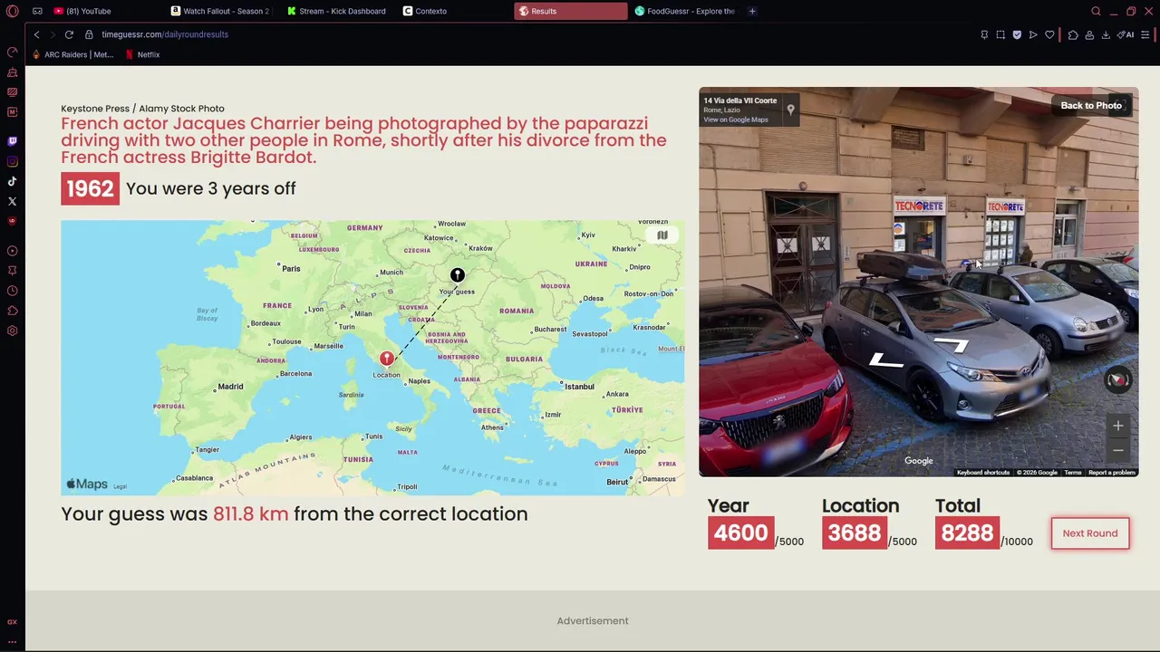This screenshot has height=652, width=1160.
Task: Toggle map style icon on Apple map
Action: click(x=662, y=235)
